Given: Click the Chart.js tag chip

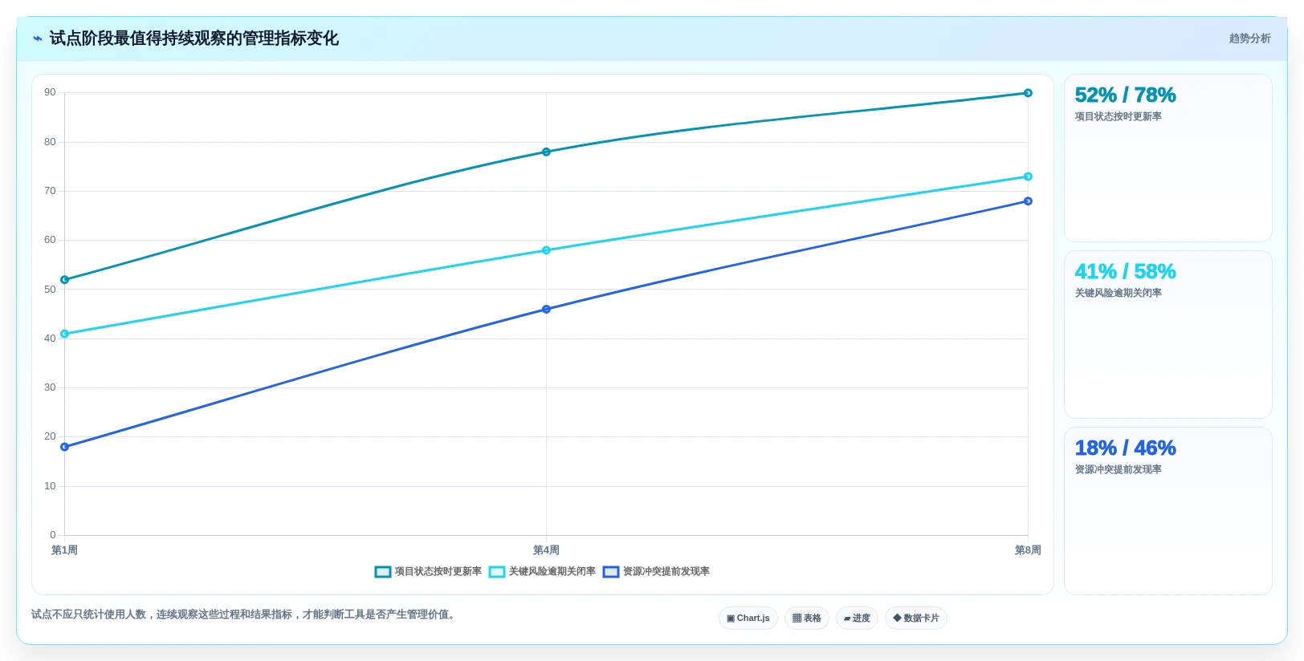Looking at the screenshot, I should pyautogui.click(x=748, y=618).
